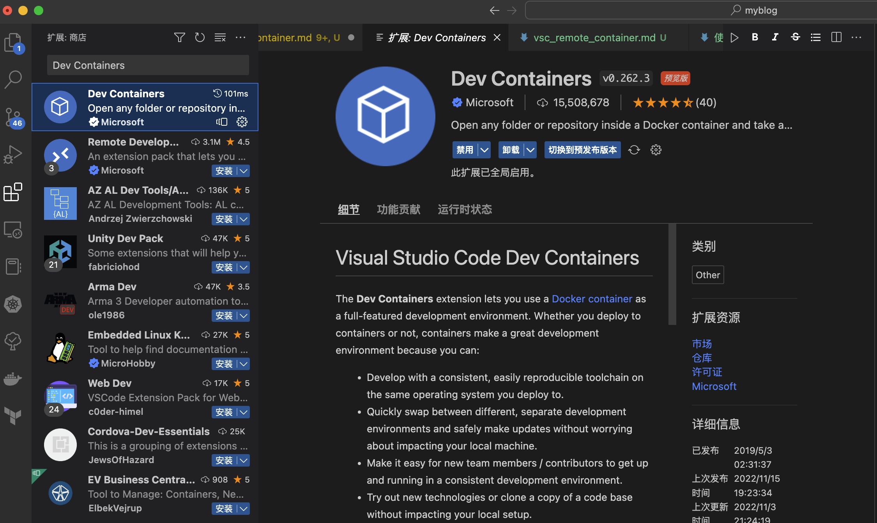Viewport: 877px width, 523px height.
Task: Switch to the 功能贡献 tab
Action: tap(398, 209)
